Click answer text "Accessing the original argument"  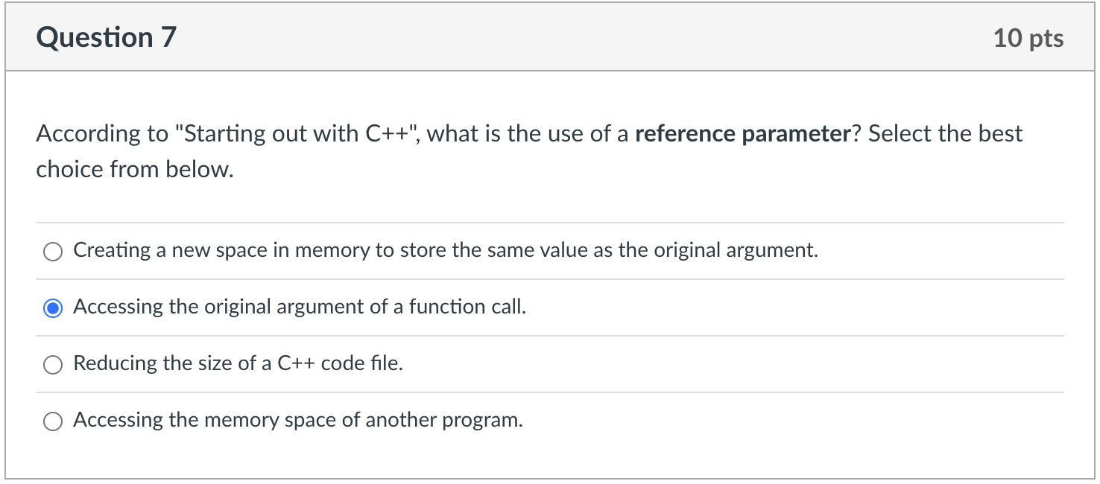click(x=299, y=307)
